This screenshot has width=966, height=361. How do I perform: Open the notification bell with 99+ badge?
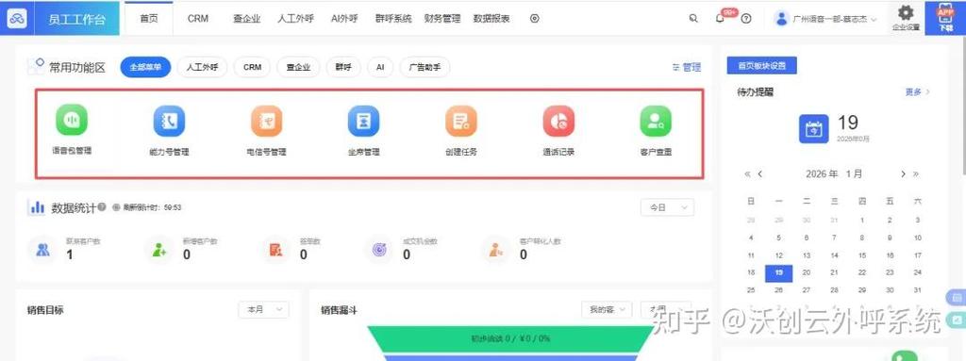[720, 19]
